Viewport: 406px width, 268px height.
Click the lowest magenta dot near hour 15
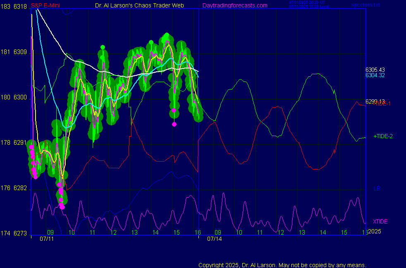pos(174,125)
